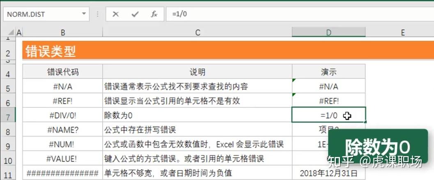
Task: Click the green error indicator on the D5 cell
Action: [x=294, y=81]
